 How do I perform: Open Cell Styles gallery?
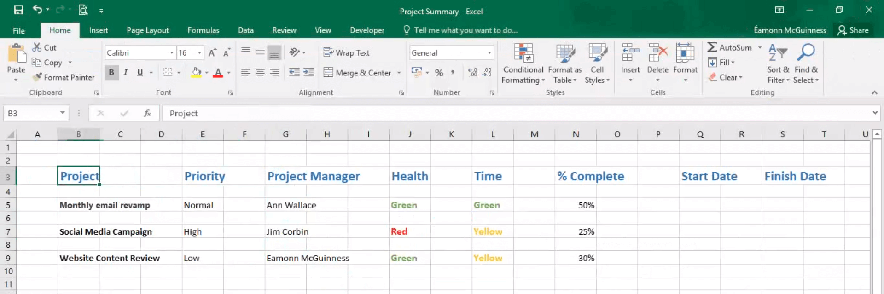(x=597, y=63)
